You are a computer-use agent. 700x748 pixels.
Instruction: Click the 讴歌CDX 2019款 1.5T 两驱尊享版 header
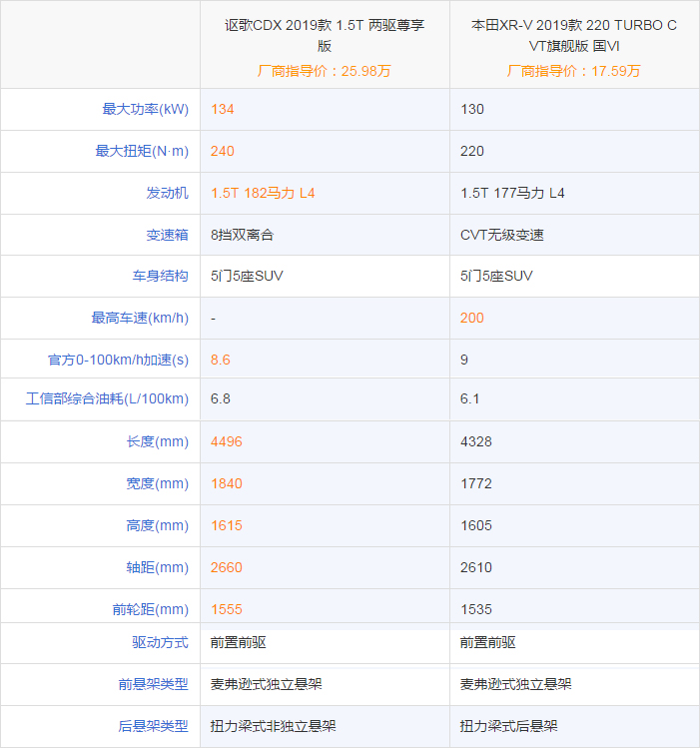(325, 35)
